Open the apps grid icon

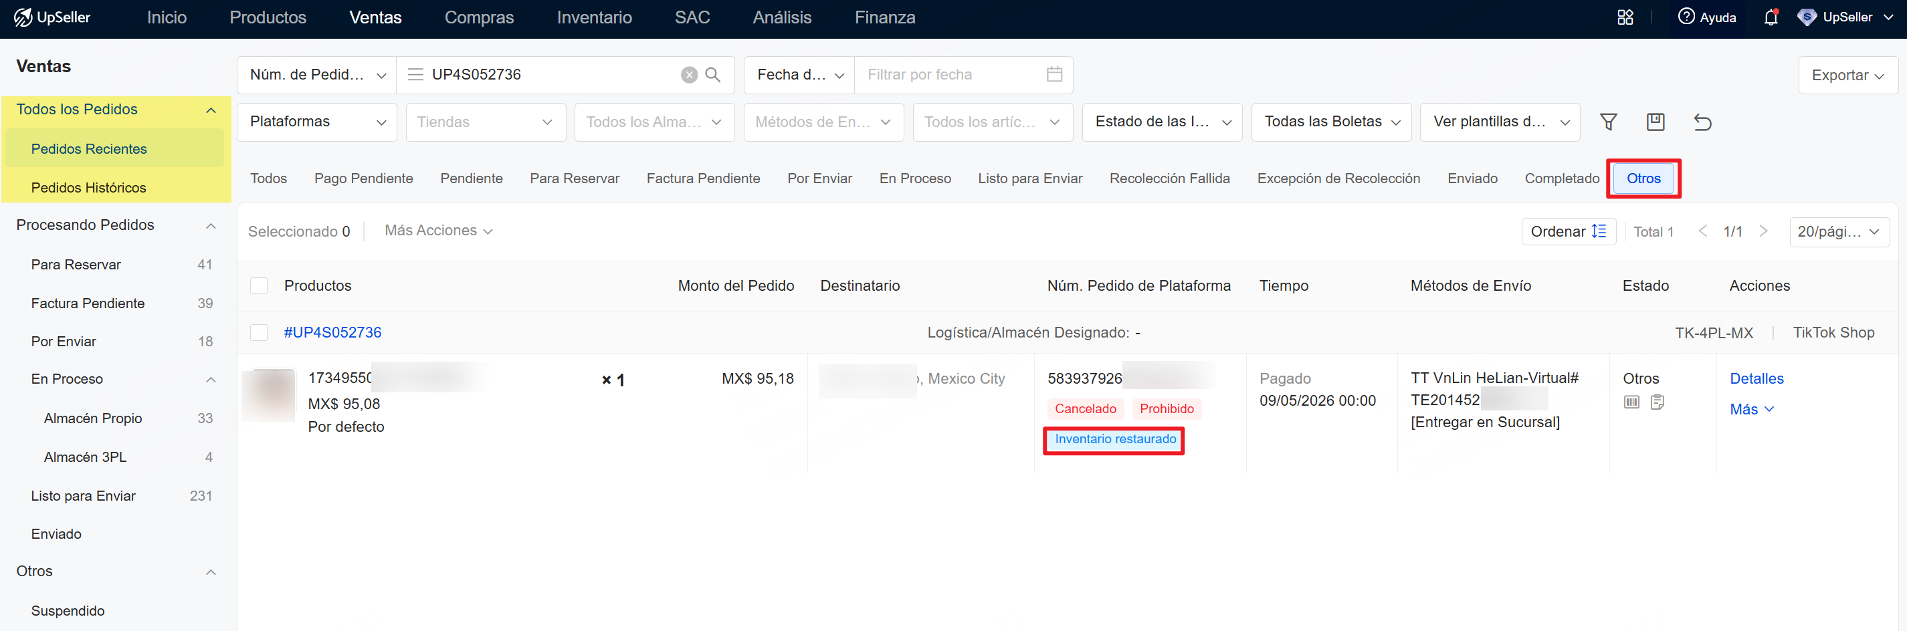pyautogui.click(x=1625, y=17)
